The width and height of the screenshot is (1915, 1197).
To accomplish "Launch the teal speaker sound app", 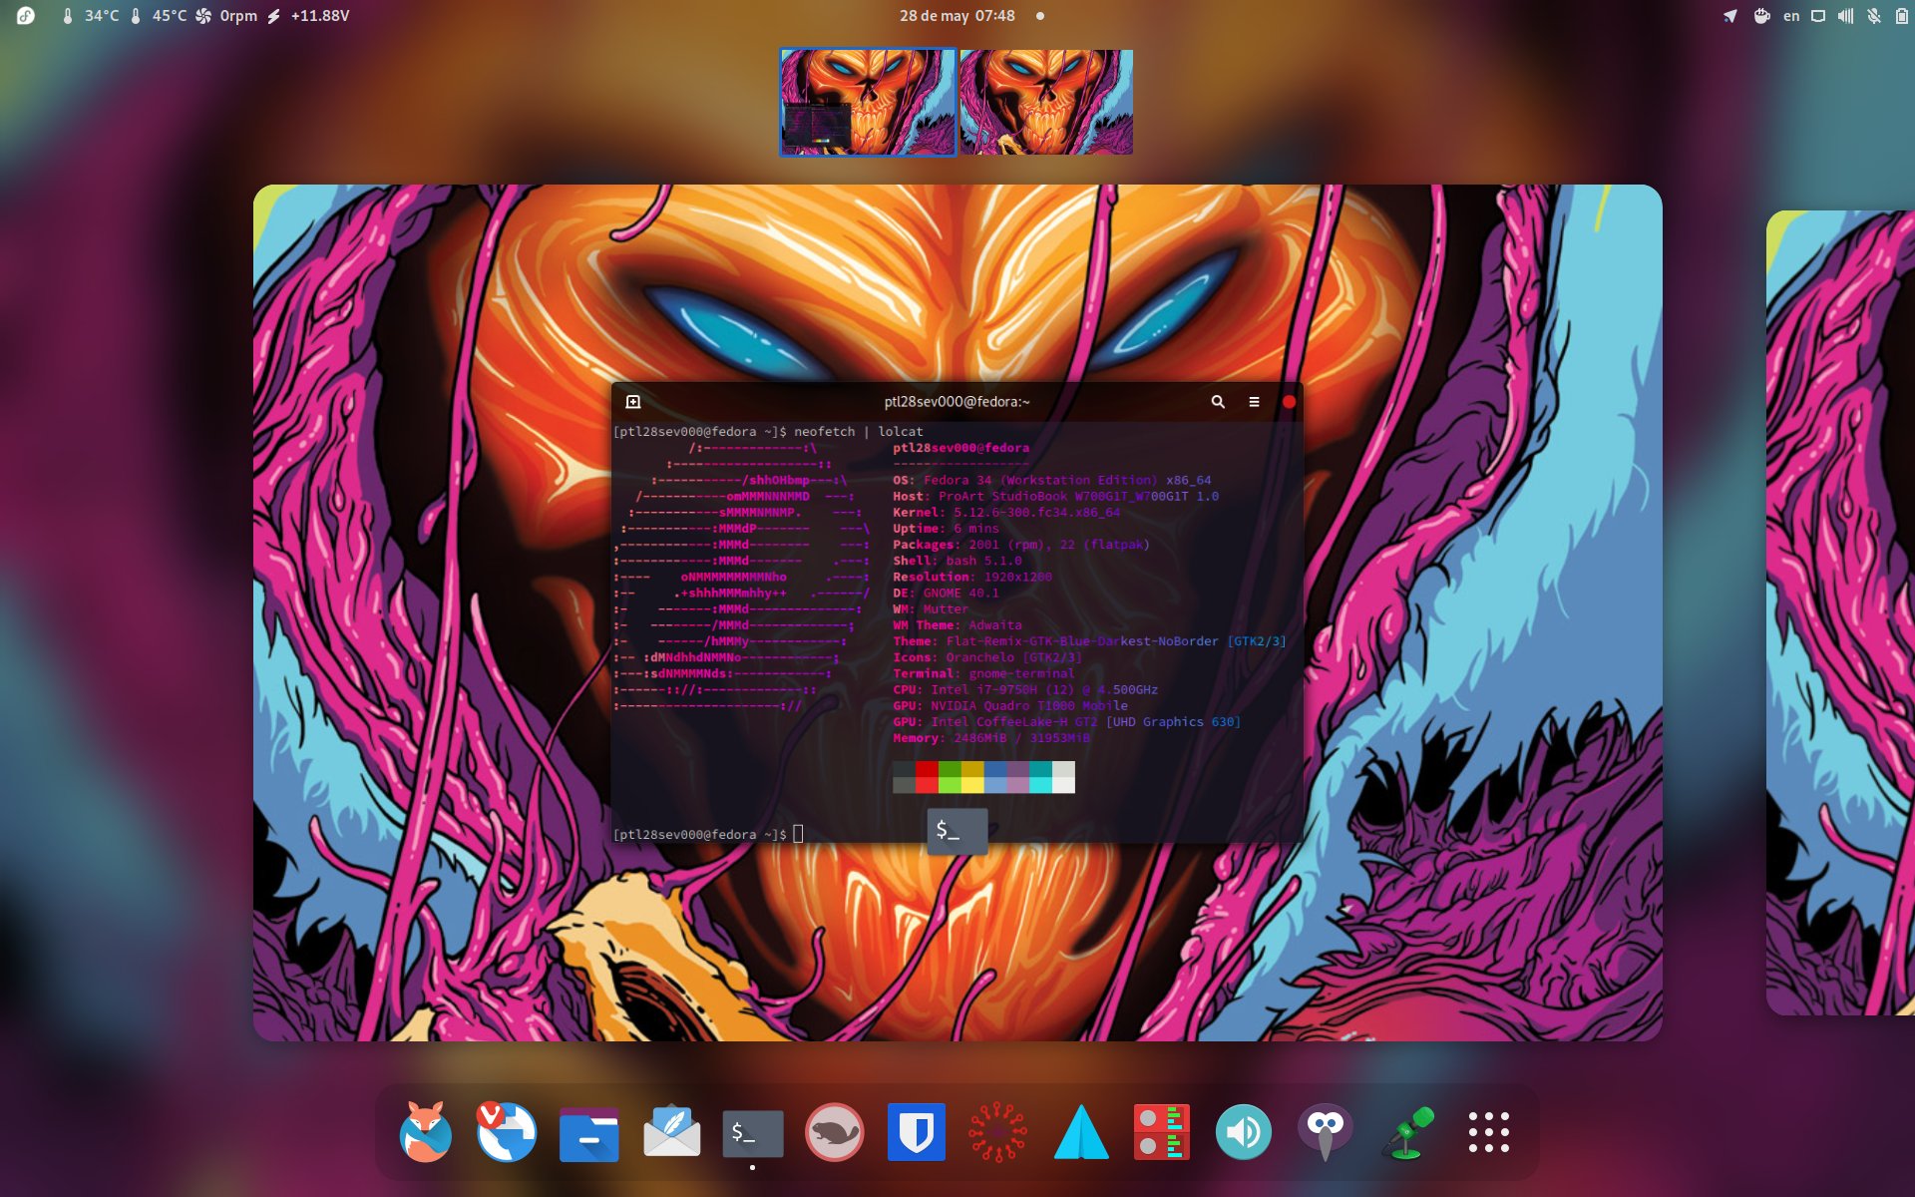I will click(1243, 1132).
